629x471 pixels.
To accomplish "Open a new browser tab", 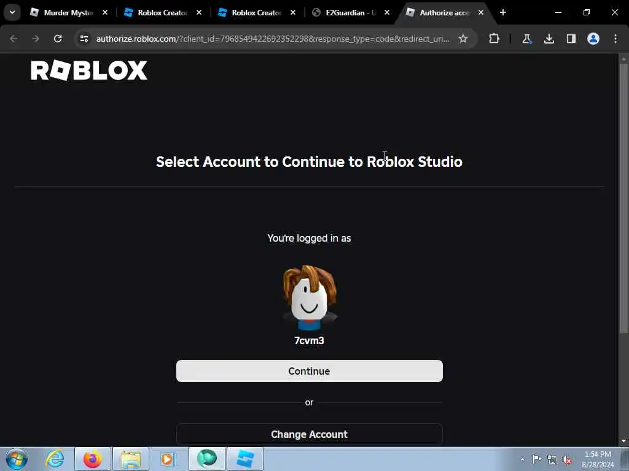I will click(x=503, y=13).
